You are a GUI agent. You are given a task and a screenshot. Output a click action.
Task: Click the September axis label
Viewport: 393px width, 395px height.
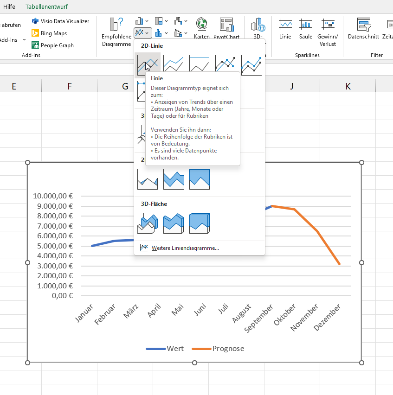click(x=258, y=319)
